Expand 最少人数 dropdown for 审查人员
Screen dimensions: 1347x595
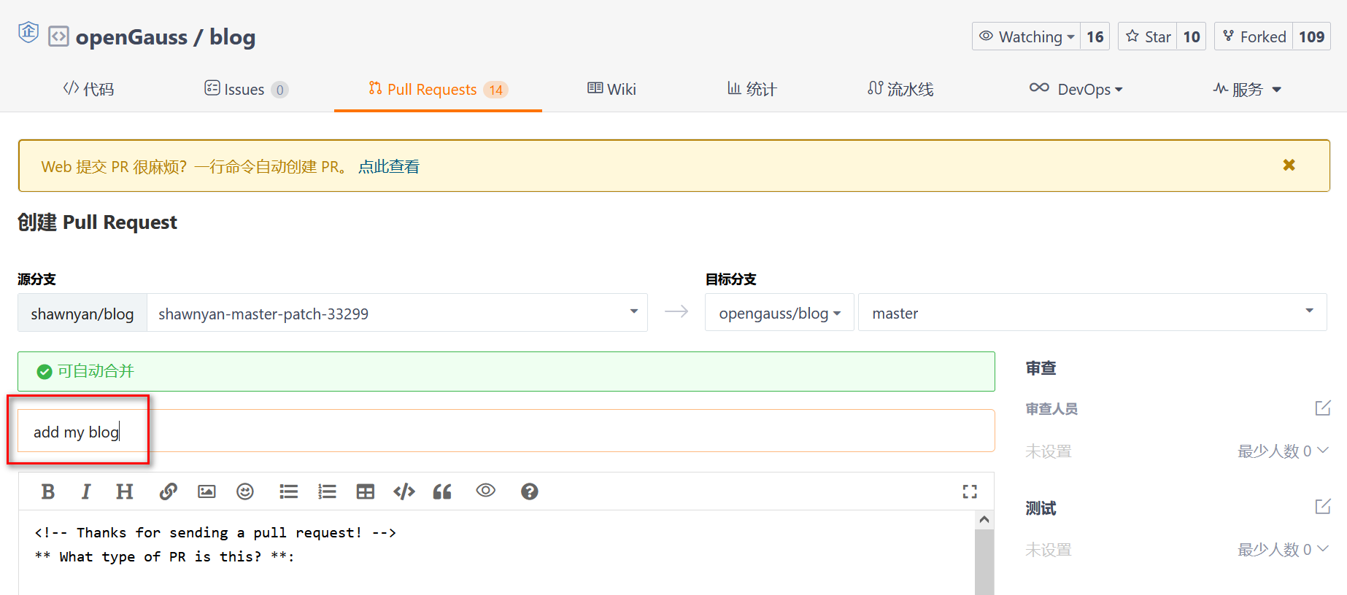1283,451
